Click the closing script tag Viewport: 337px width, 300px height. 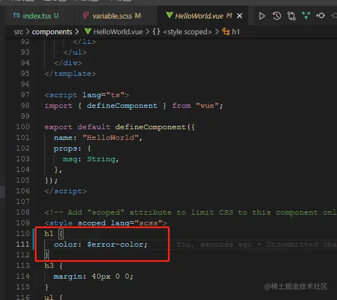point(66,191)
